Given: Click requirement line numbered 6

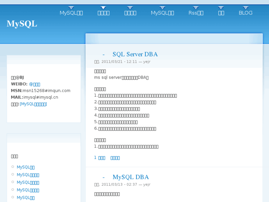Looking at the screenshot, I should coord(125,129).
